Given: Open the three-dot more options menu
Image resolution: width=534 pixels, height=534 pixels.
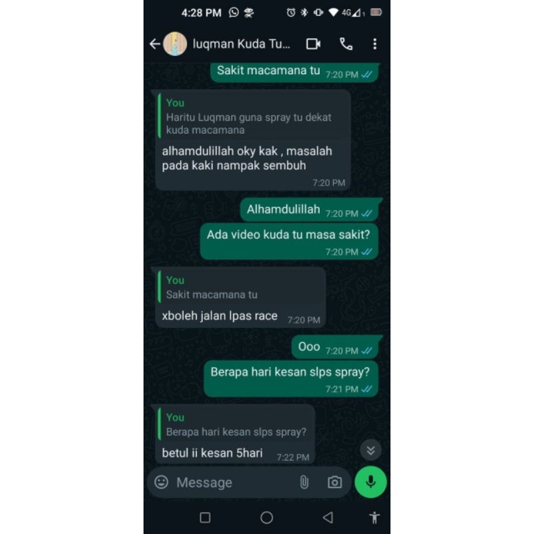Looking at the screenshot, I should coord(374,44).
